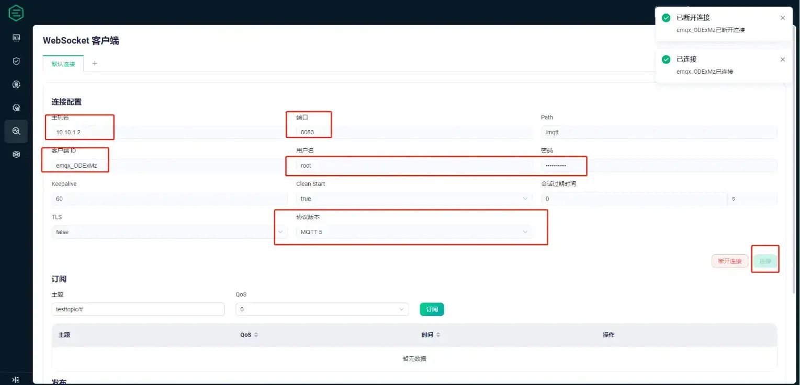Add a new connection tab with plus
The width and height of the screenshot is (800, 385).
pyautogui.click(x=95, y=63)
